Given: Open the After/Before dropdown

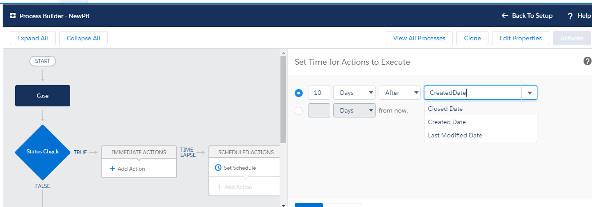Looking at the screenshot, I should pos(399,93).
